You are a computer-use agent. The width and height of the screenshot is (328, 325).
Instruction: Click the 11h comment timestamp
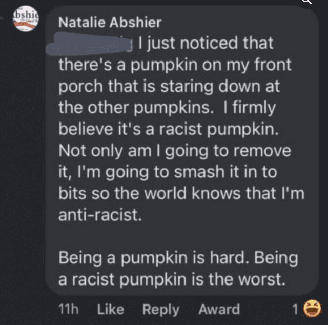[x=68, y=309]
